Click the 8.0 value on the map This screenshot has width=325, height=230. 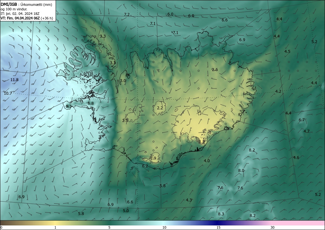(x=241, y=171)
